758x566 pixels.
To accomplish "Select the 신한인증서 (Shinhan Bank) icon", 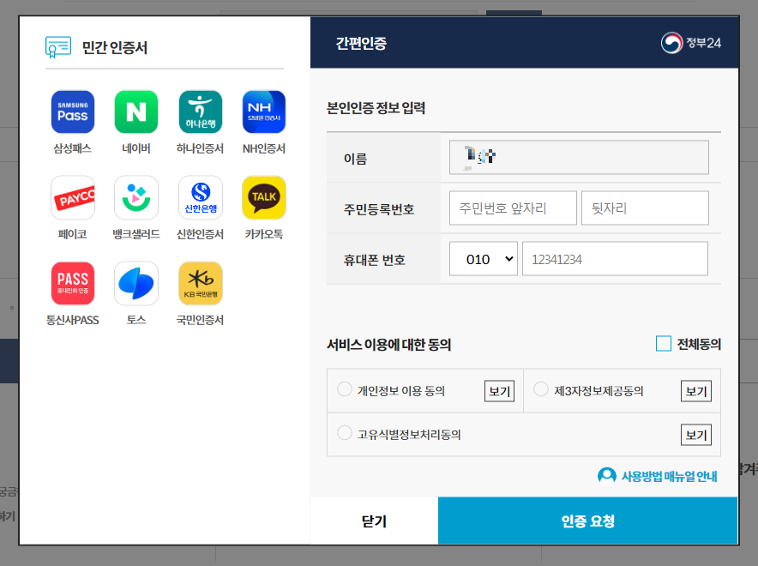I will 200,197.
